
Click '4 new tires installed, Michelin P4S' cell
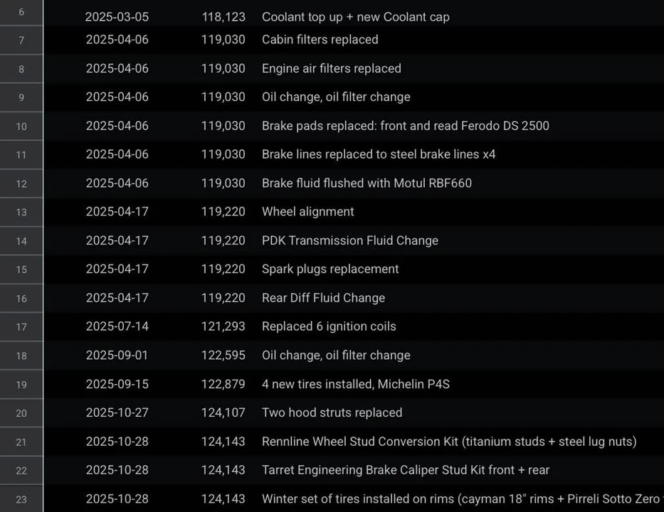356,384
